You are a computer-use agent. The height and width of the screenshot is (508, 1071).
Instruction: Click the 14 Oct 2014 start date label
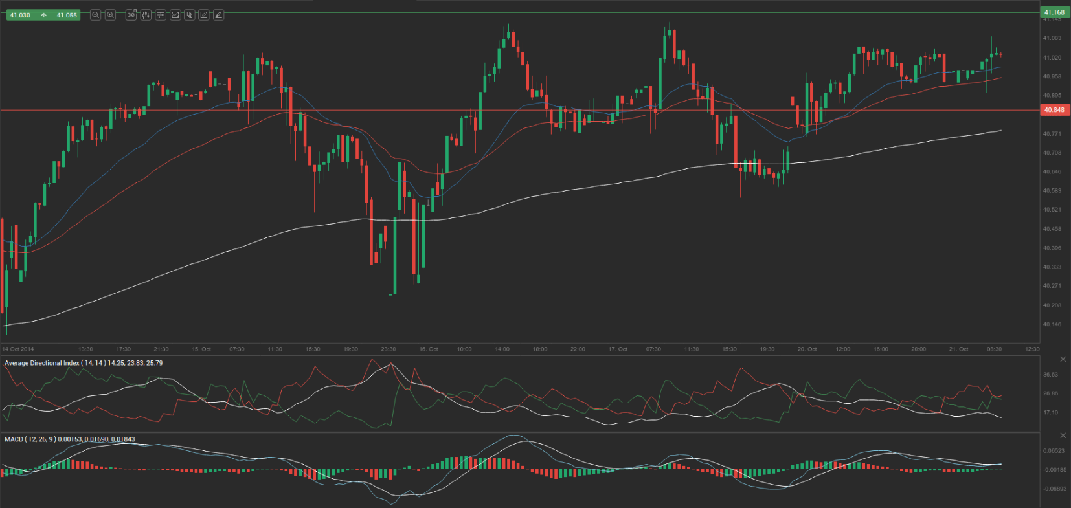pyautogui.click(x=18, y=349)
